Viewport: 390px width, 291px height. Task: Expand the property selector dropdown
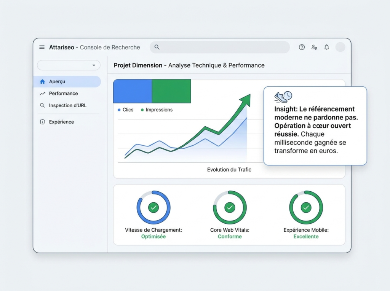[x=69, y=65]
